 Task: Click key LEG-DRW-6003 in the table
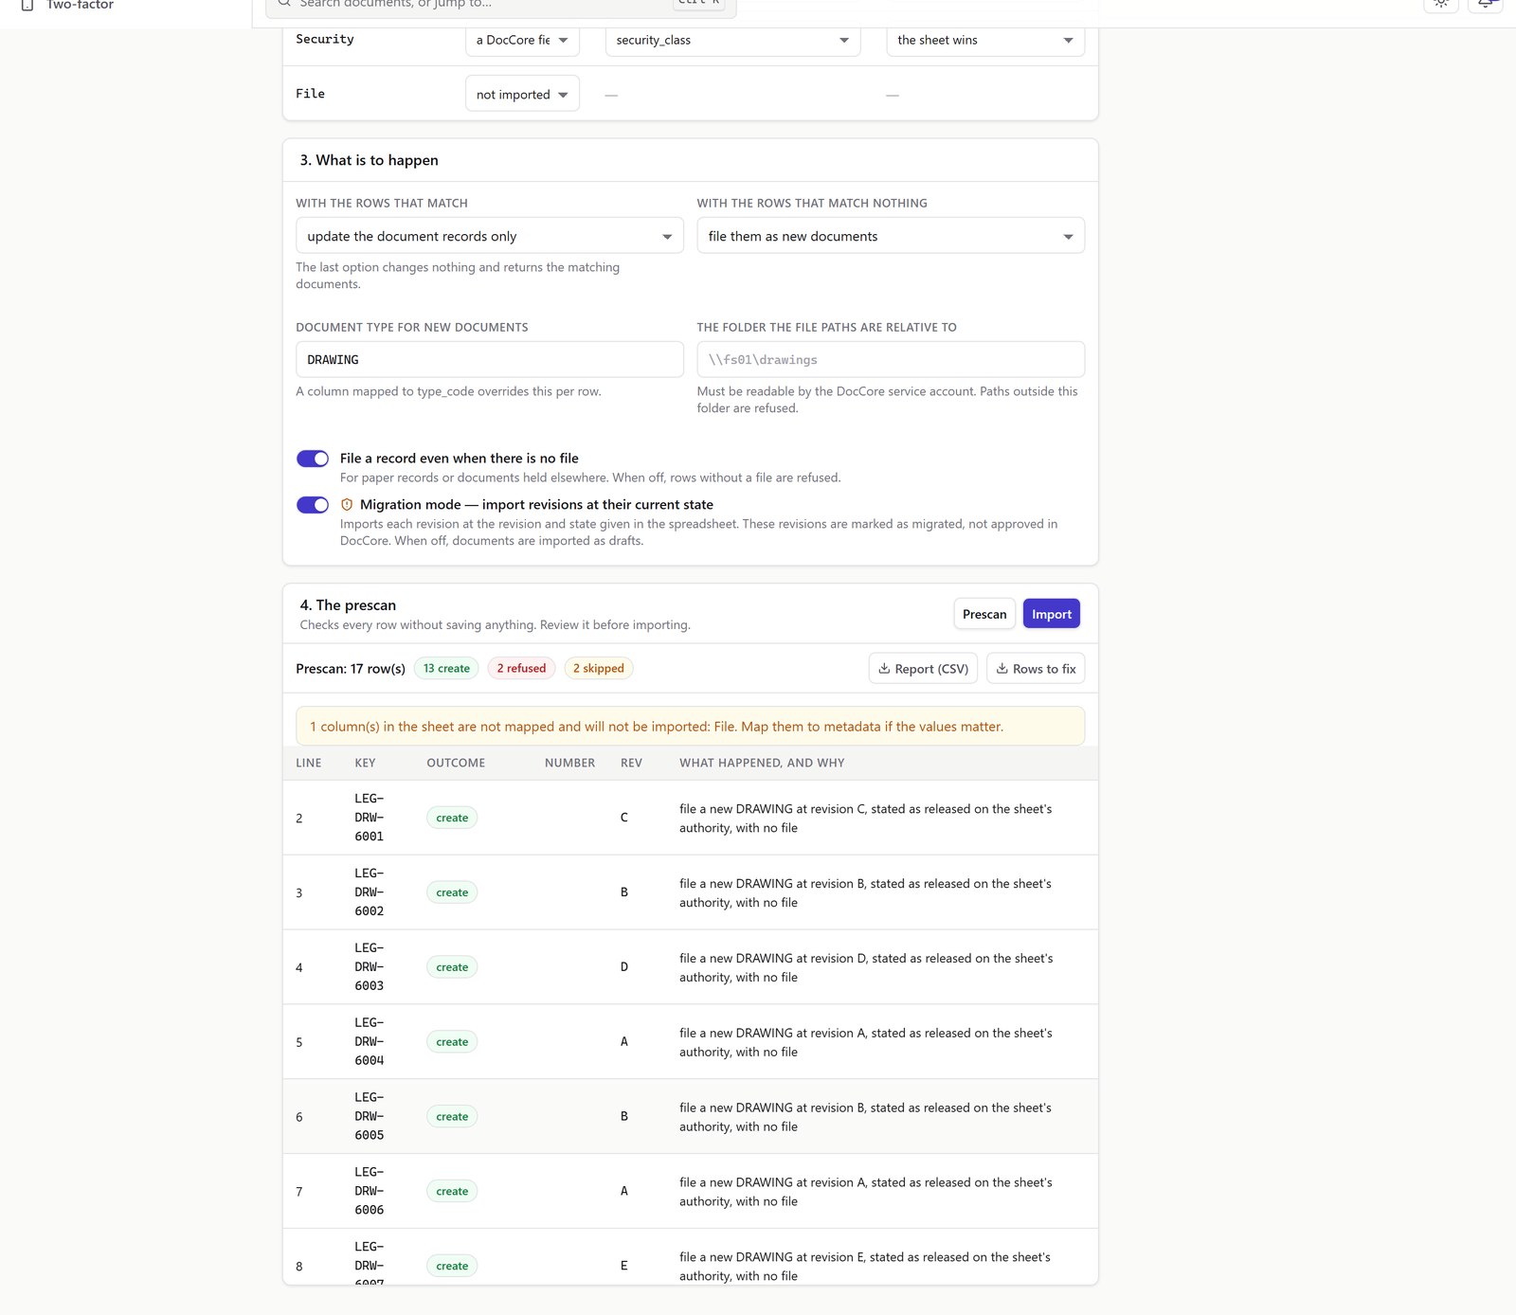click(370, 967)
